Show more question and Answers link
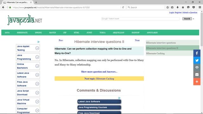The image size is (203, 114). coord(99,72)
